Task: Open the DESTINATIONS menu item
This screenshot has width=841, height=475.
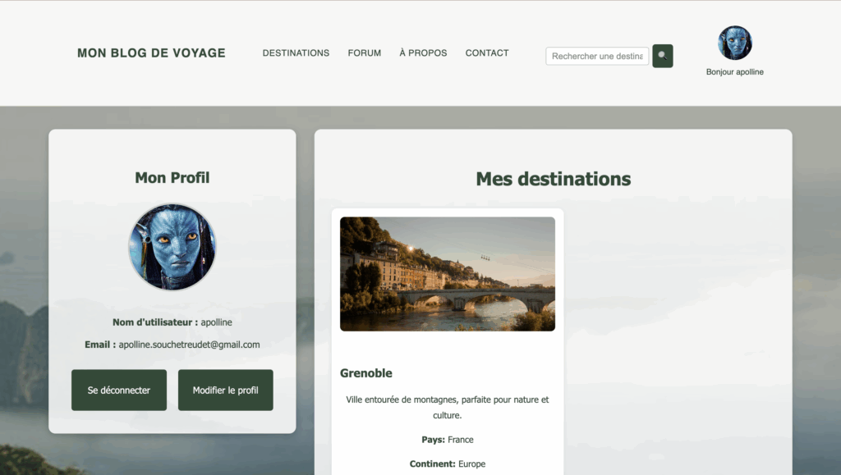Action: (296, 53)
